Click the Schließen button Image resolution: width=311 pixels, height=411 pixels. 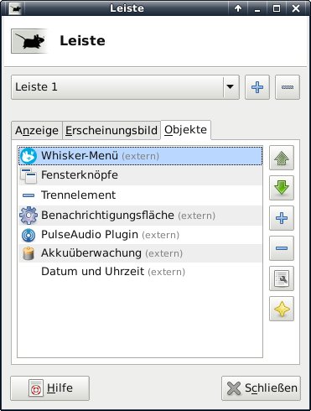click(261, 388)
